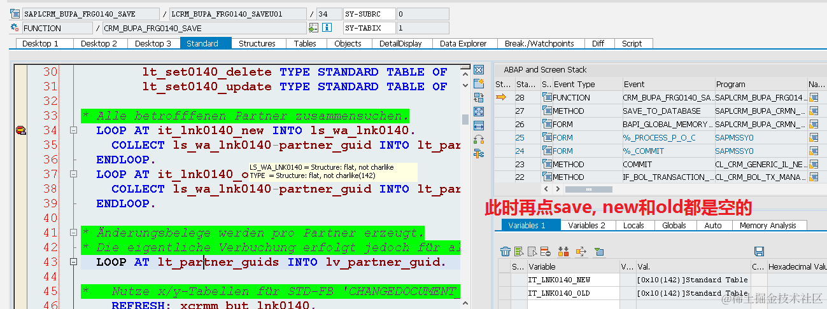Click the gray list icon in variables toolbar

point(532,252)
